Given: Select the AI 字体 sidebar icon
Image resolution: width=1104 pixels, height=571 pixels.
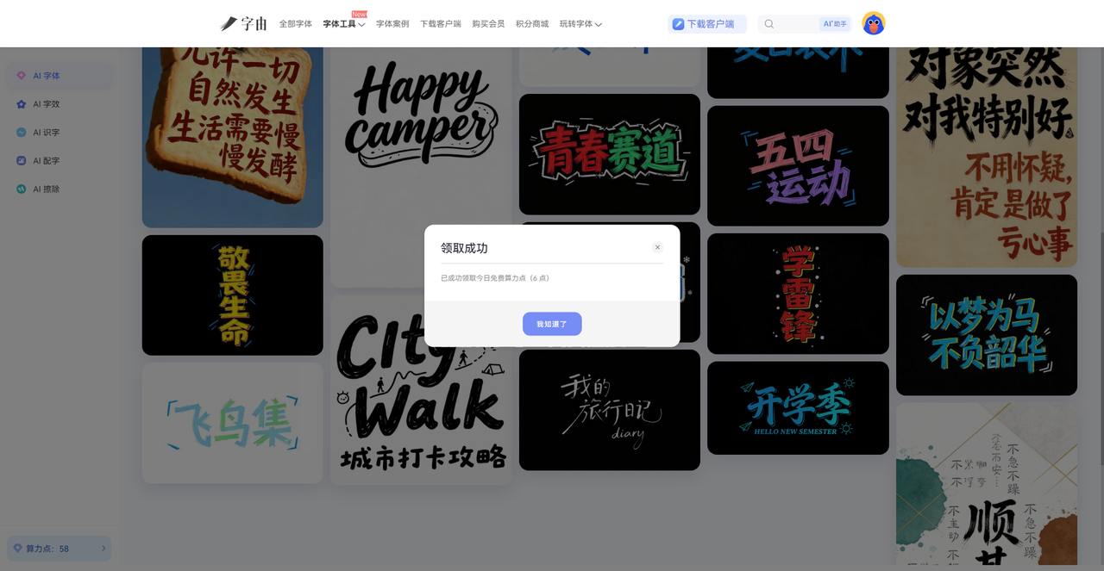Looking at the screenshot, I should tap(22, 76).
